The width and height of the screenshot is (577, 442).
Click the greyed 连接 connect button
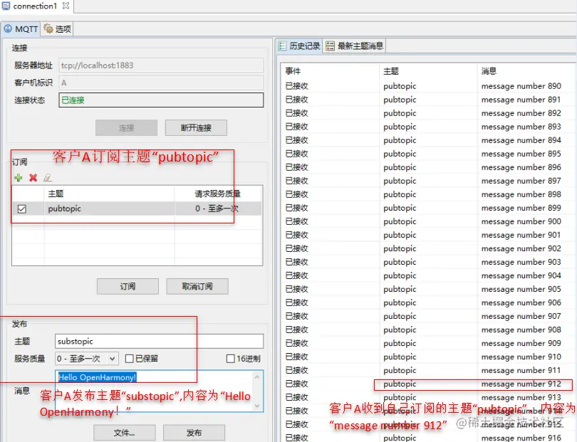click(127, 128)
